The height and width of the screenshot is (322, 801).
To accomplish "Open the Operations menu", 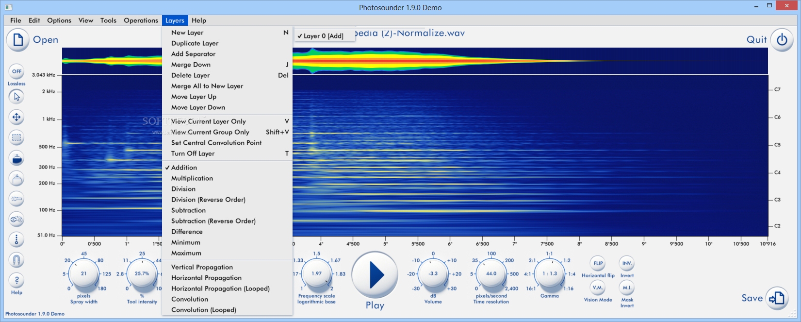I will click(141, 20).
